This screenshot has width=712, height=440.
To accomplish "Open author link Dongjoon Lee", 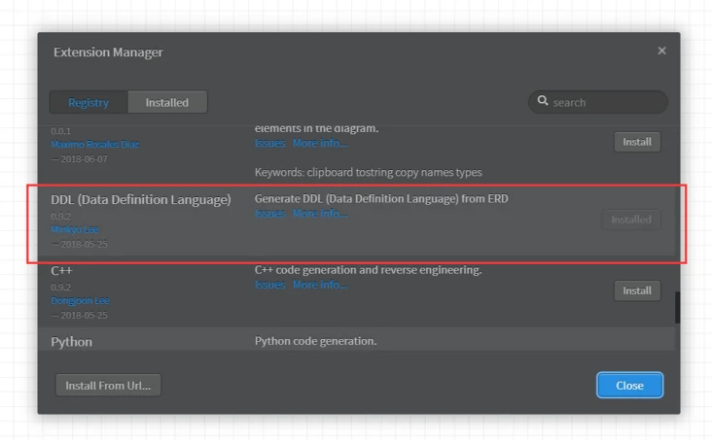I will [x=80, y=301].
